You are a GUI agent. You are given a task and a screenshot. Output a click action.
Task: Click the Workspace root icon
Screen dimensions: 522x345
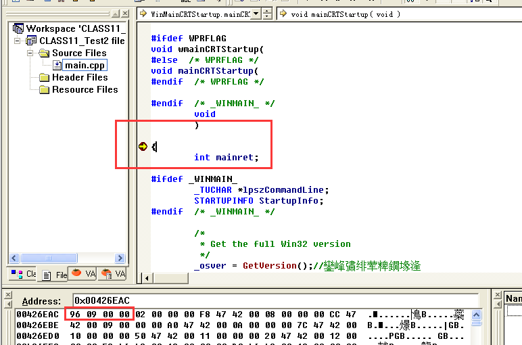point(18,28)
